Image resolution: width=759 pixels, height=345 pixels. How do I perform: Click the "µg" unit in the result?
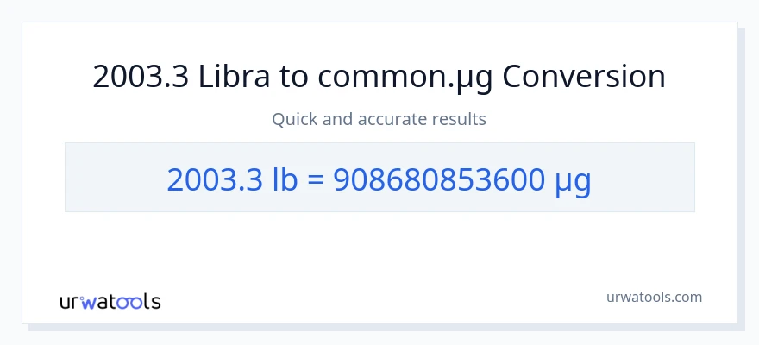pos(571,180)
